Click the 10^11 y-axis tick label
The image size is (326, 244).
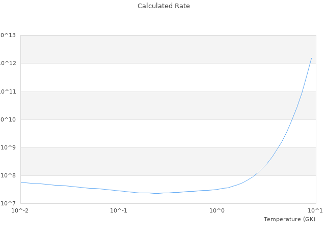tap(8, 91)
